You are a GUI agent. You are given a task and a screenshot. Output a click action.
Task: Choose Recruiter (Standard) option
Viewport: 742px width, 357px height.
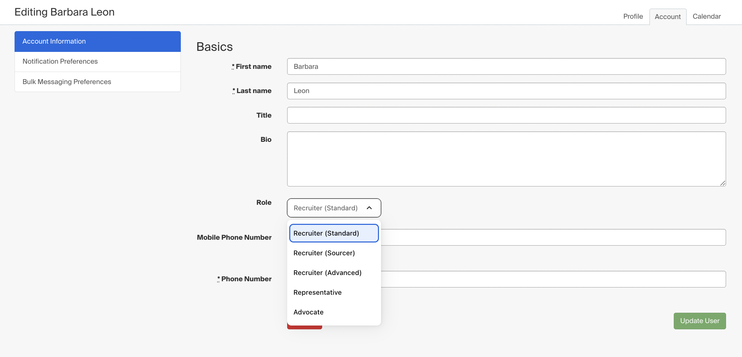click(334, 233)
